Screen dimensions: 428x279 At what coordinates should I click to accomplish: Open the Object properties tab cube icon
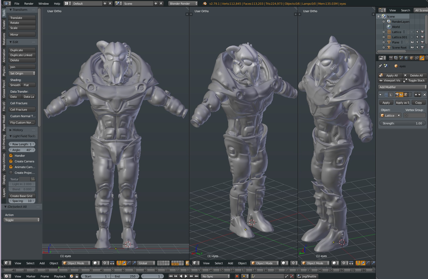tap(411, 58)
